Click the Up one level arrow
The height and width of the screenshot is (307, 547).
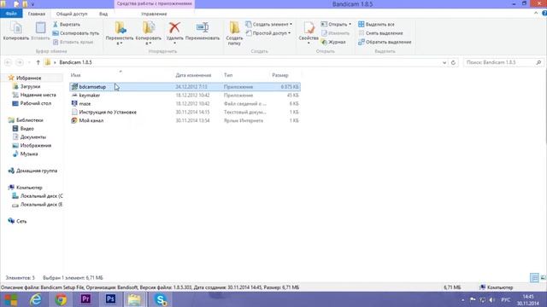[38, 62]
